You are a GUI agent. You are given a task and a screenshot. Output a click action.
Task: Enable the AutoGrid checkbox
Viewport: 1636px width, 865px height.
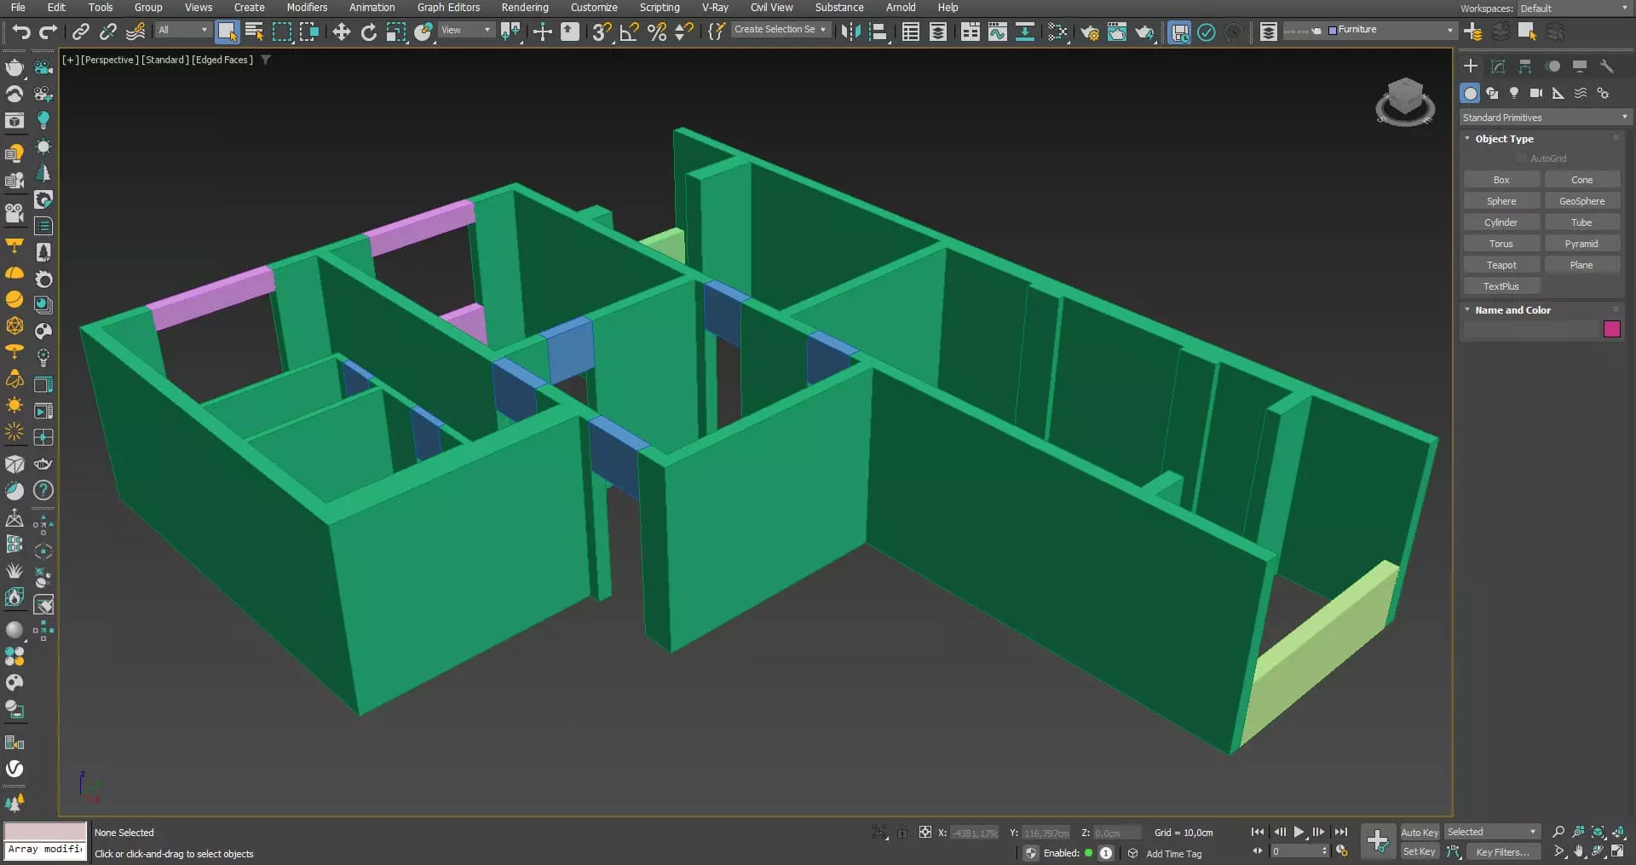point(1521,159)
